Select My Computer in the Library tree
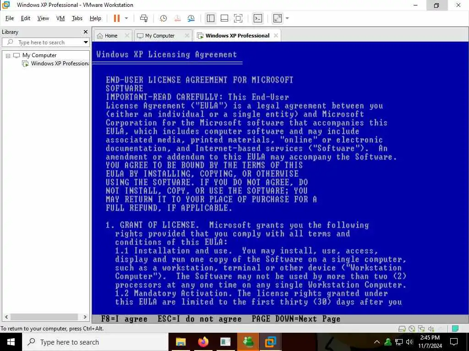The image size is (469, 351). [39, 55]
